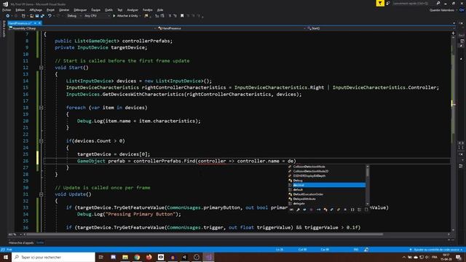Open the editor zoom percentage dropdown
Screen dimensions: 466x262
[x=15, y=234]
